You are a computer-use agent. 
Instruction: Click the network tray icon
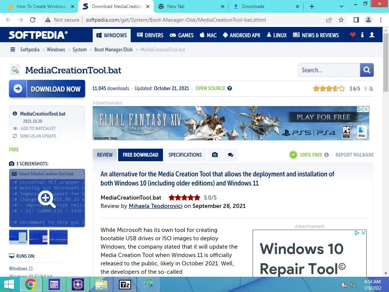[x=353, y=285]
